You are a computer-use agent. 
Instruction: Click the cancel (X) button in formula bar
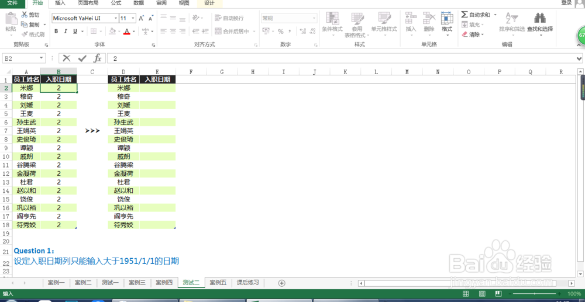pos(67,58)
